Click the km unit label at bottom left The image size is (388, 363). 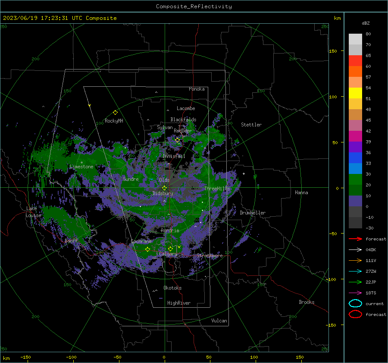(6, 358)
